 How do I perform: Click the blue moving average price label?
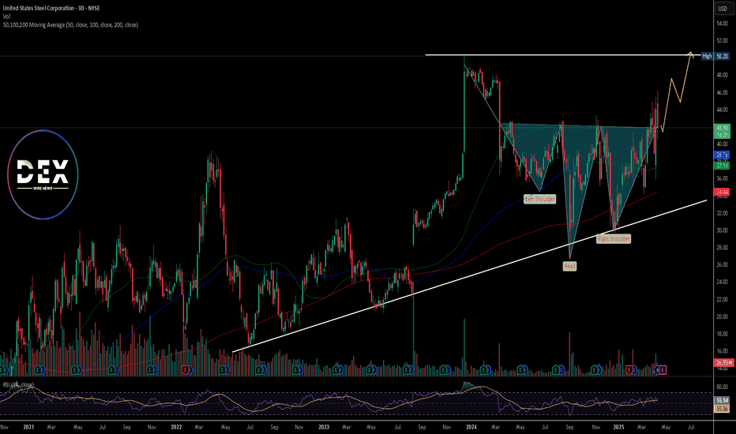[x=722, y=155]
